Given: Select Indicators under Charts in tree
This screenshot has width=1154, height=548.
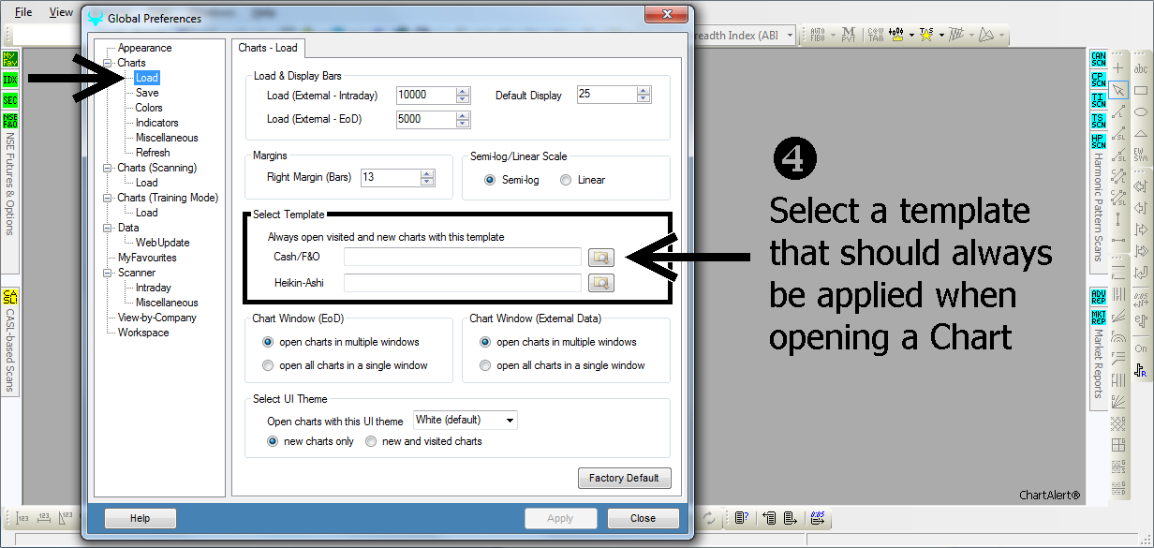Looking at the screenshot, I should [x=157, y=123].
